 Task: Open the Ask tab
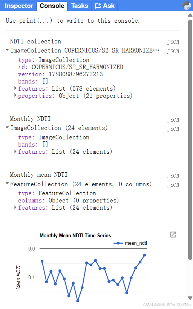[105, 6]
